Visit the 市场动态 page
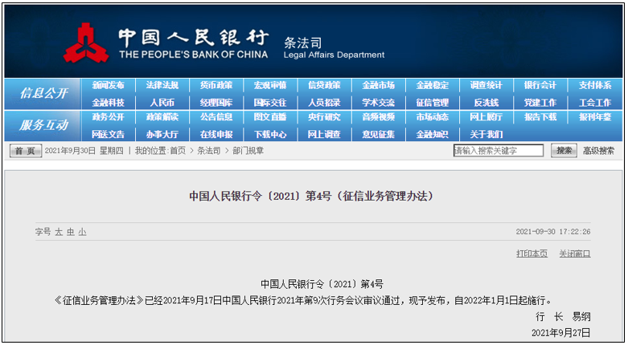This screenshot has height=345, width=628. coord(433,117)
